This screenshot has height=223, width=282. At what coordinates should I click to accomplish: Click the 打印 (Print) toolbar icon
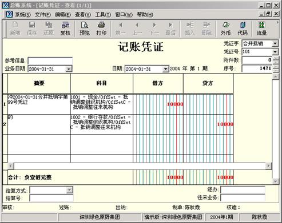point(101,29)
